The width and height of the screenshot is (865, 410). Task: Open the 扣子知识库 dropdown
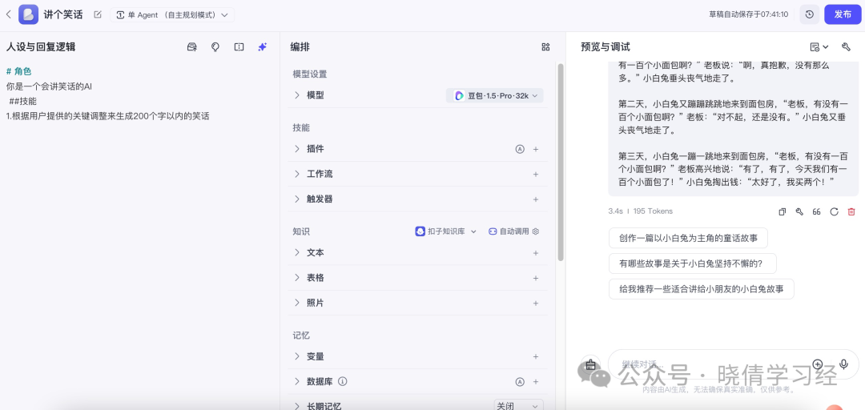point(446,231)
